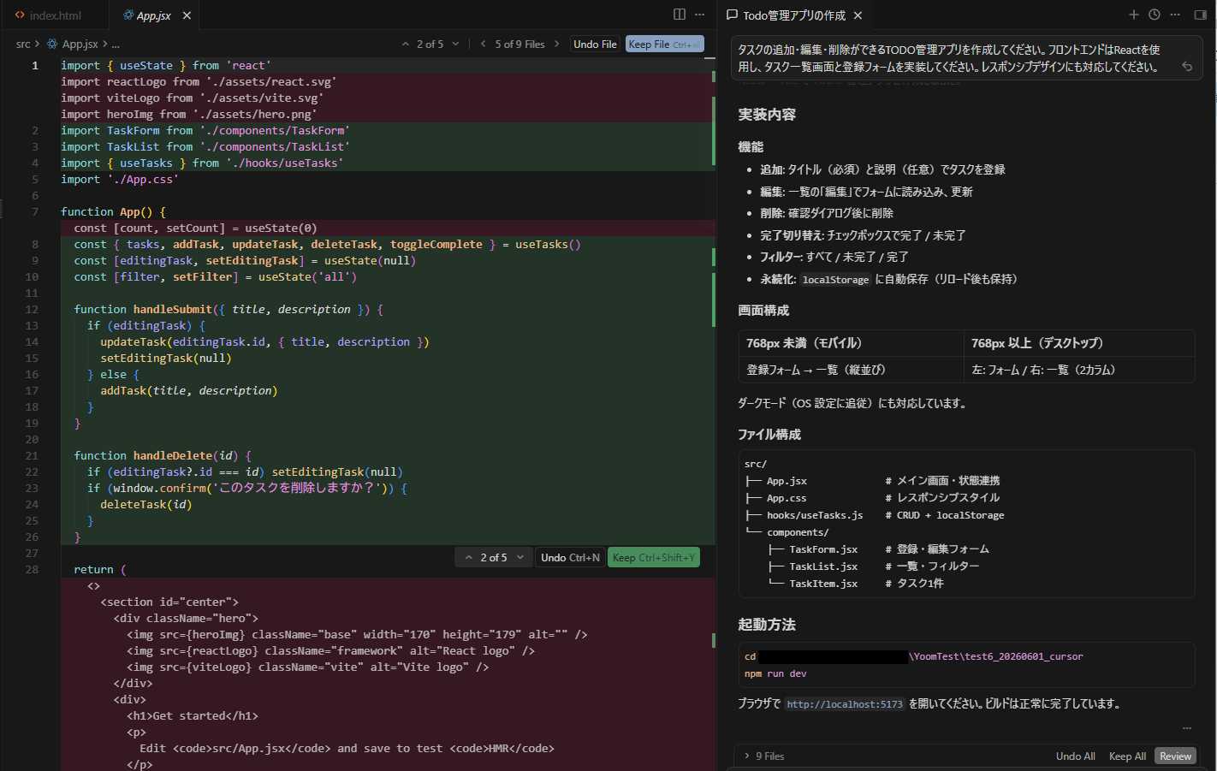Click the 起動方法 heading
1217x771 pixels.
pos(767,625)
